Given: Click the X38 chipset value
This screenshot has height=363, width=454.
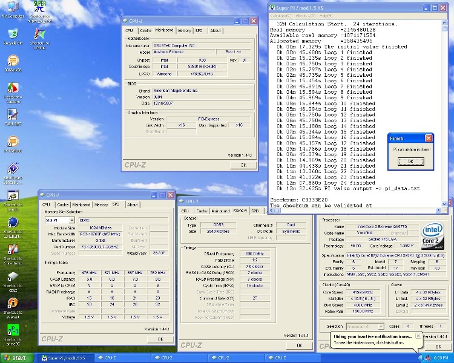Looking at the screenshot, I should (x=202, y=60).
